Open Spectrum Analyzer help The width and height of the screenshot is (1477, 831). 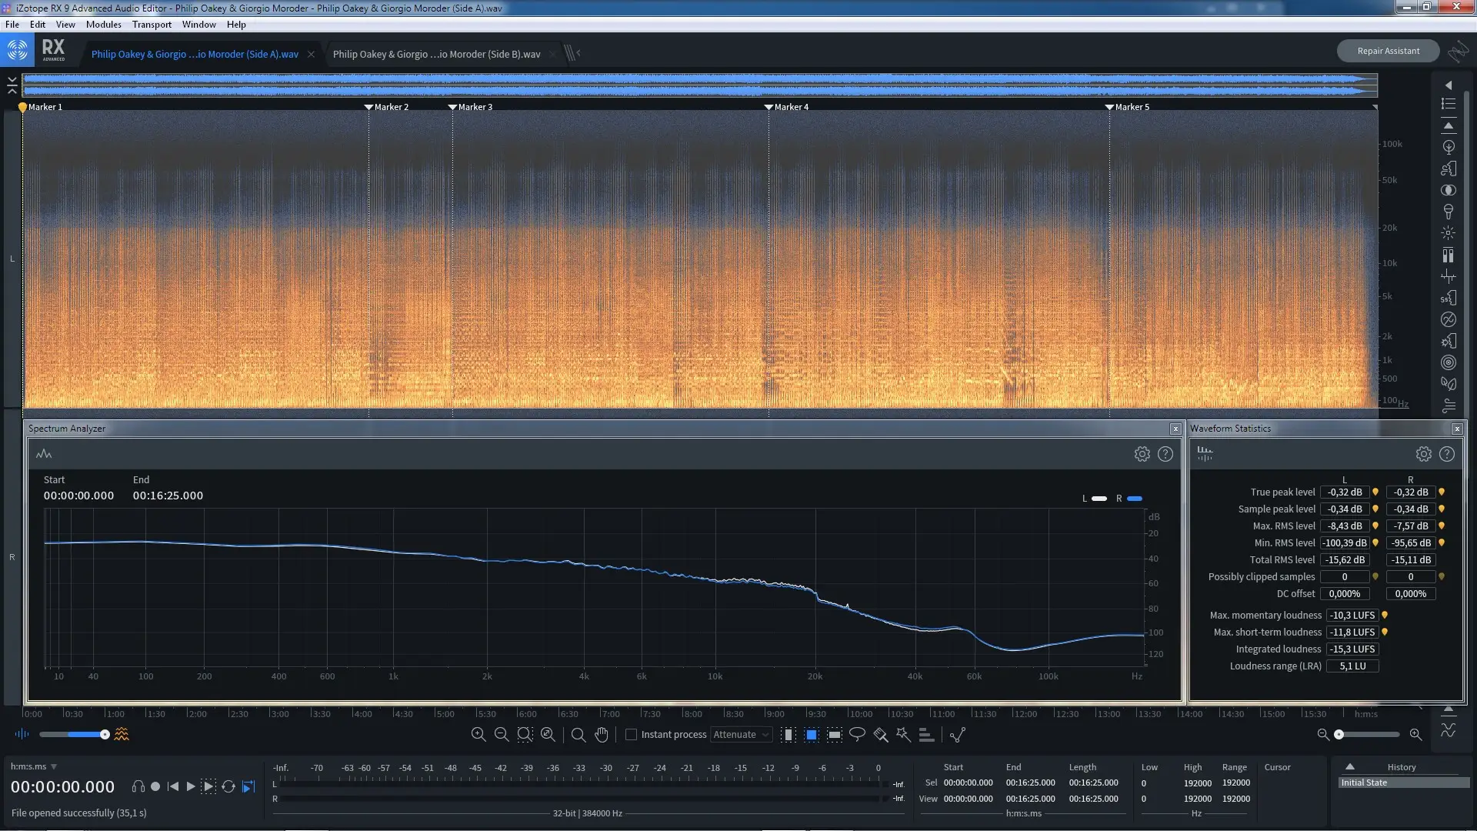[x=1165, y=454]
